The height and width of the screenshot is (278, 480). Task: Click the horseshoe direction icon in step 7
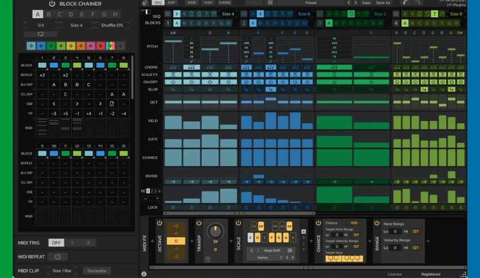(112, 104)
